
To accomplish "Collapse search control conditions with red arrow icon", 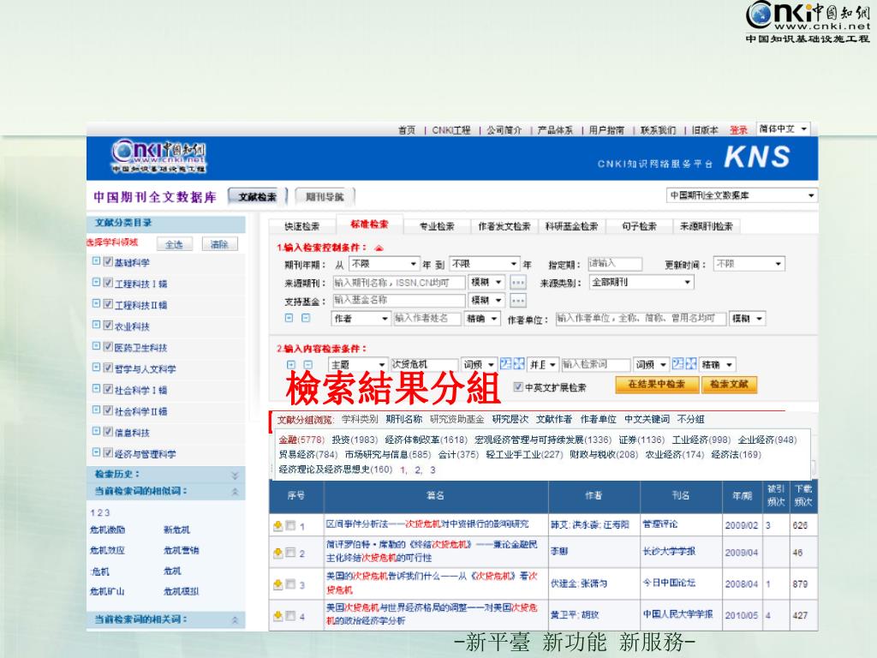I will click(x=379, y=248).
